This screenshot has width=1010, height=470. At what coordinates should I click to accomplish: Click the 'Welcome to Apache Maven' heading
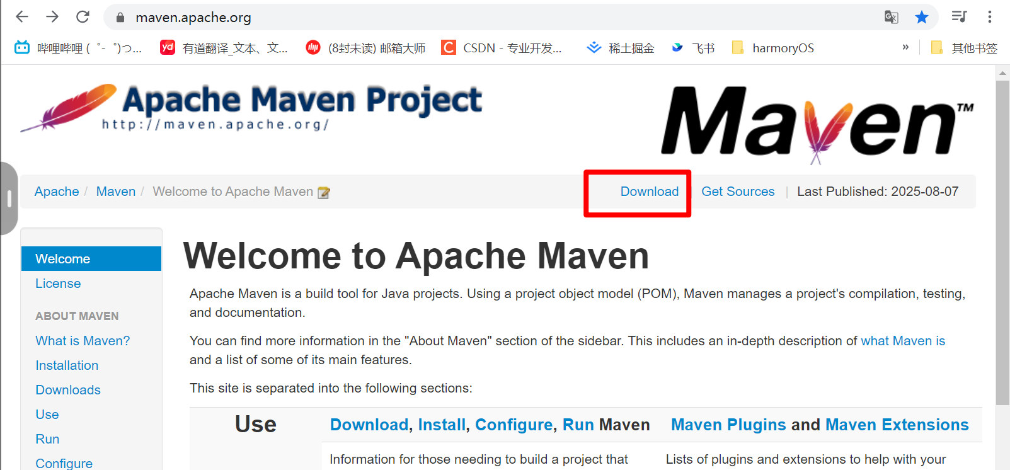click(416, 256)
